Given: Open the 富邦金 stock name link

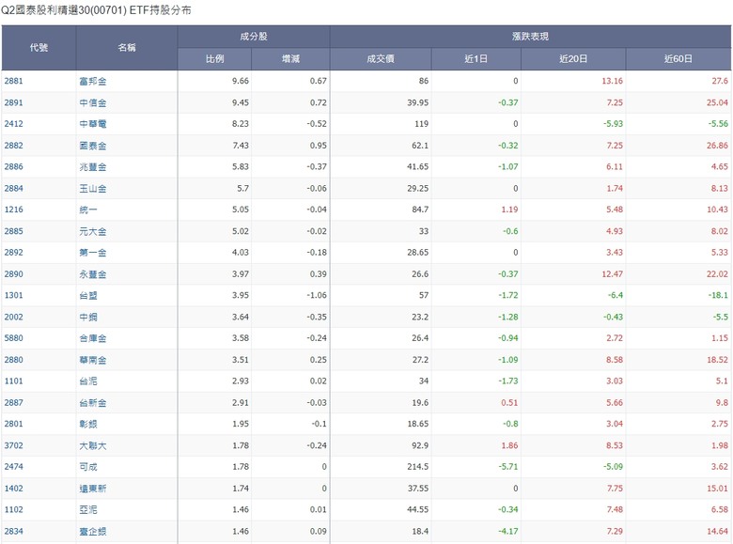Looking at the screenshot, I should [x=92, y=82].
